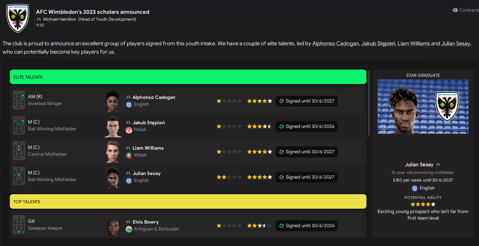The image size is (479, 246).
Task: Select the Elite Talents green header
Action: click(188, 77)
